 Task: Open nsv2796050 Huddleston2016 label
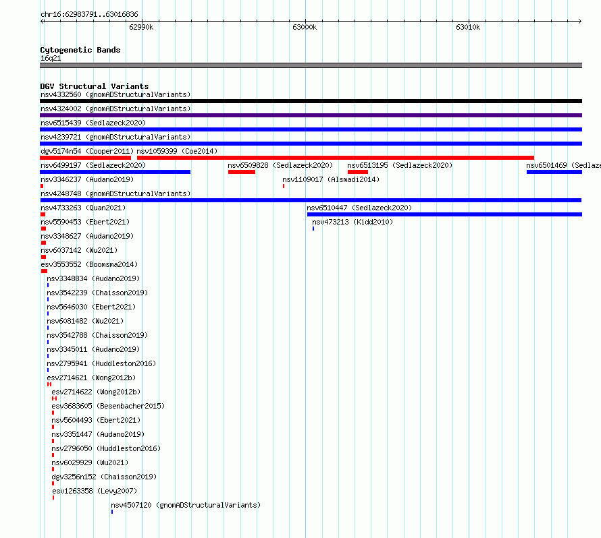106,448
